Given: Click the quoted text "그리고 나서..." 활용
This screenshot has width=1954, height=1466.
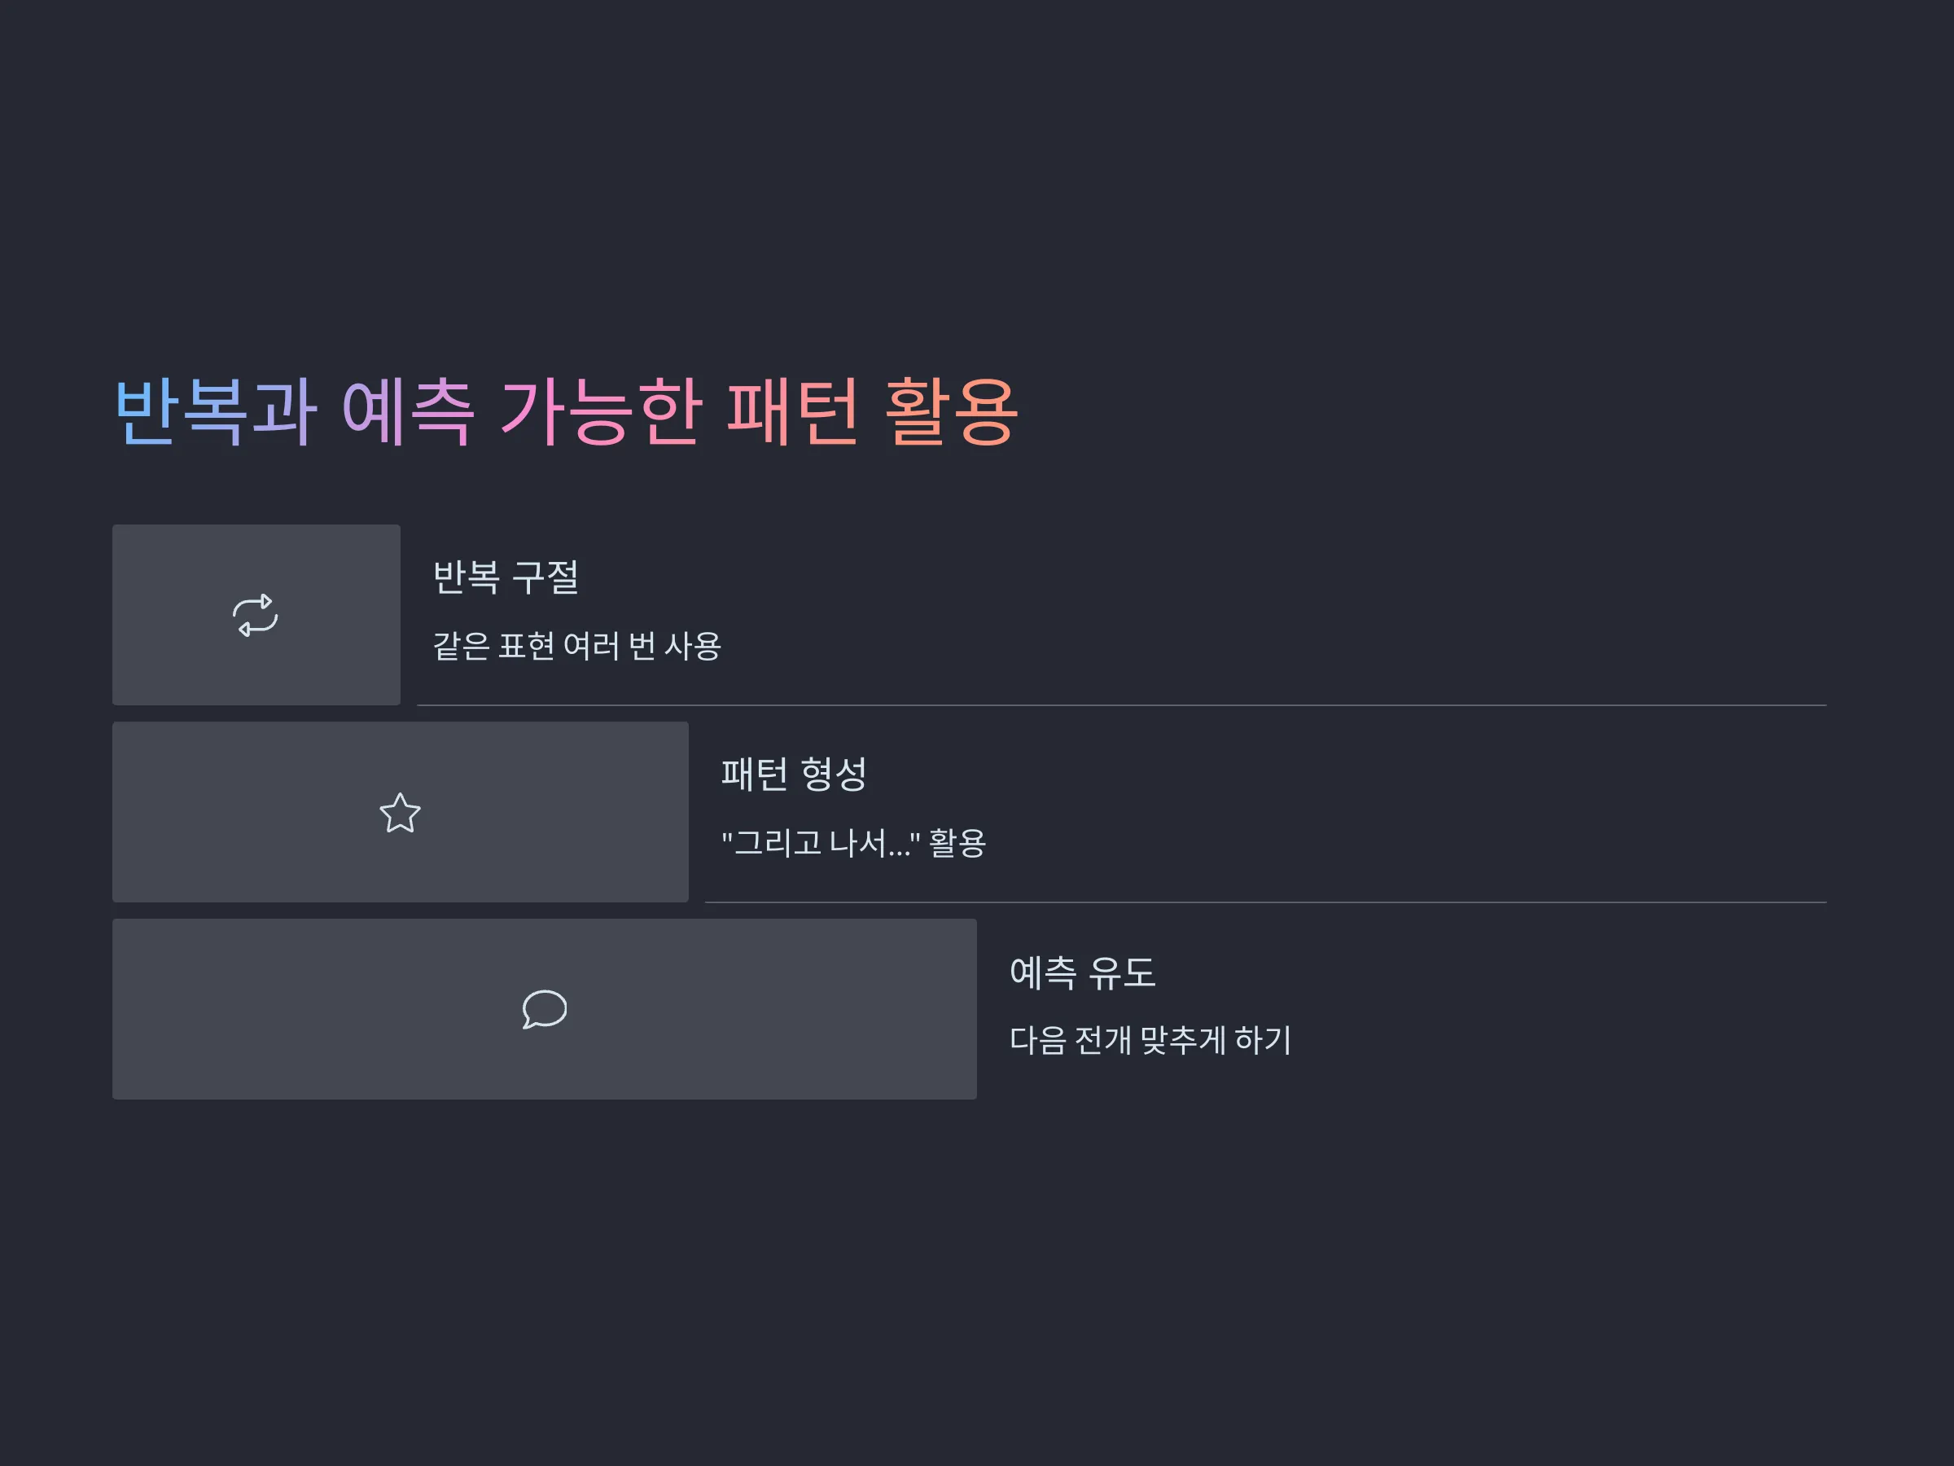Looking at the screenshot, I should click(853, 843).
